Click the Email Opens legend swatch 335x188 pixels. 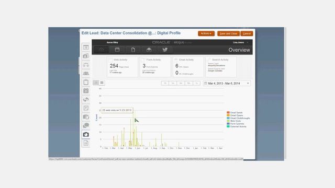(228, 115)
